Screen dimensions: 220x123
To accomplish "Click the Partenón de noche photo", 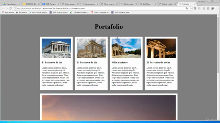I will click(161, 48).
